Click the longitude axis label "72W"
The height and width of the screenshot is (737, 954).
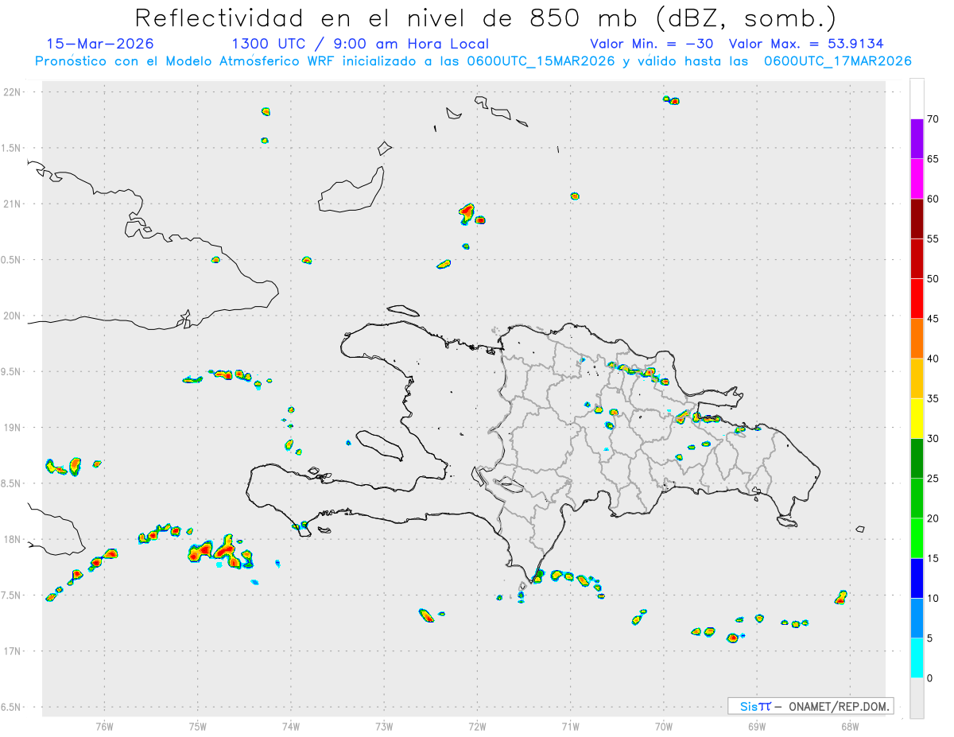click(x=477, y=726)
